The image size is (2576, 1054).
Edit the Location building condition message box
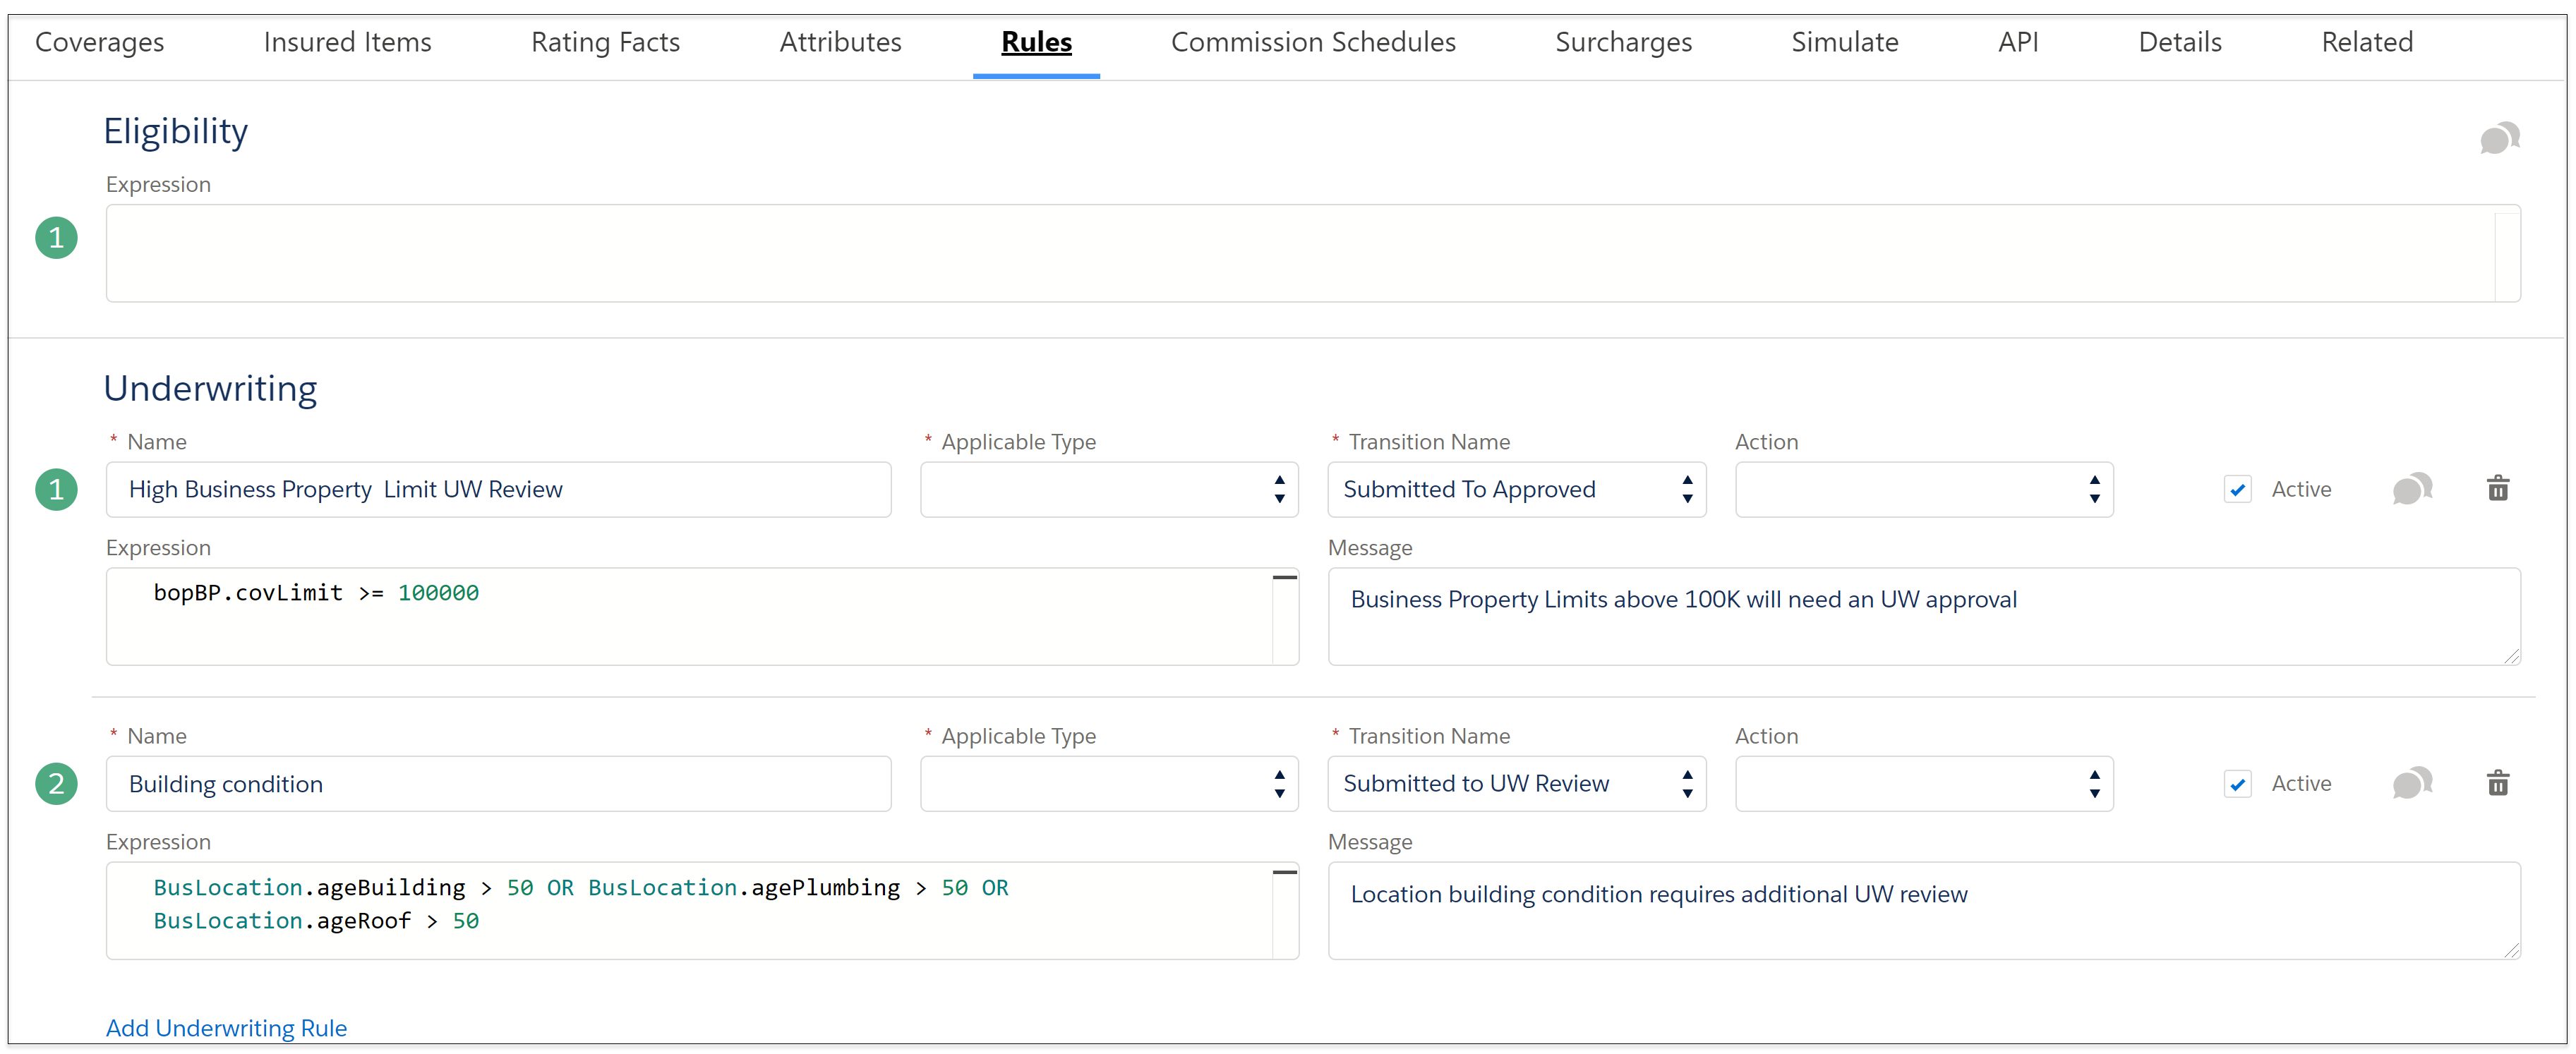click(x=1923, y=910)
